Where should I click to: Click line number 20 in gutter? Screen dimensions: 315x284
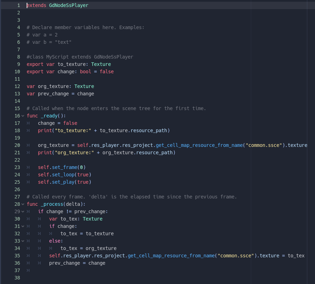pyautogui.click(x=17, y=145)
